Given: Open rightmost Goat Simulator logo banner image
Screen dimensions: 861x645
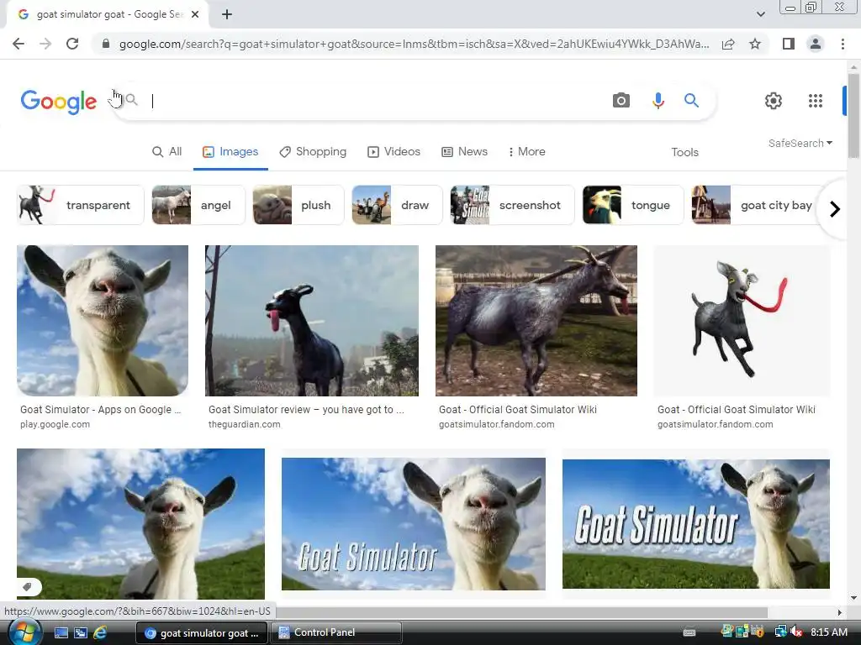Looking at the screenshot, I should (x=695, y=524).
